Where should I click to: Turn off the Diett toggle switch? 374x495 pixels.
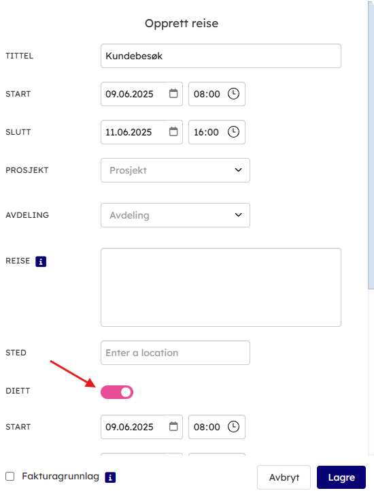(117, 392)
